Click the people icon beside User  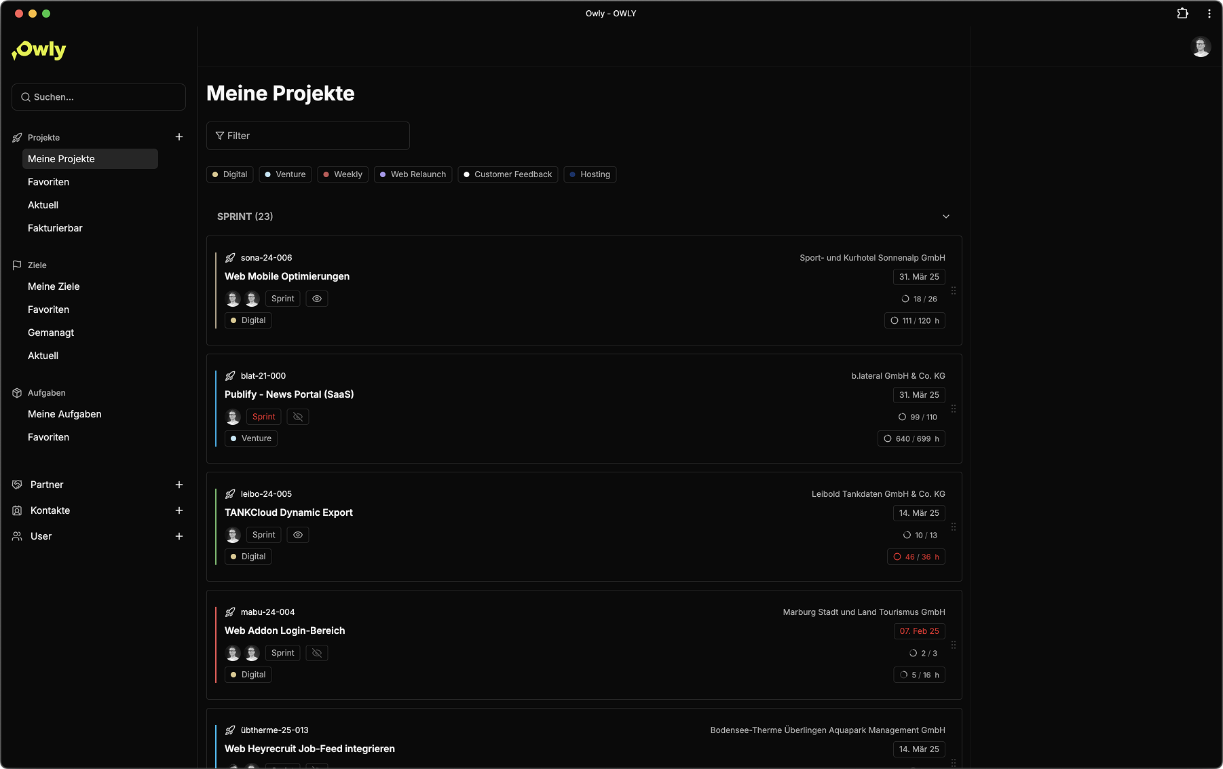point(17,536)
